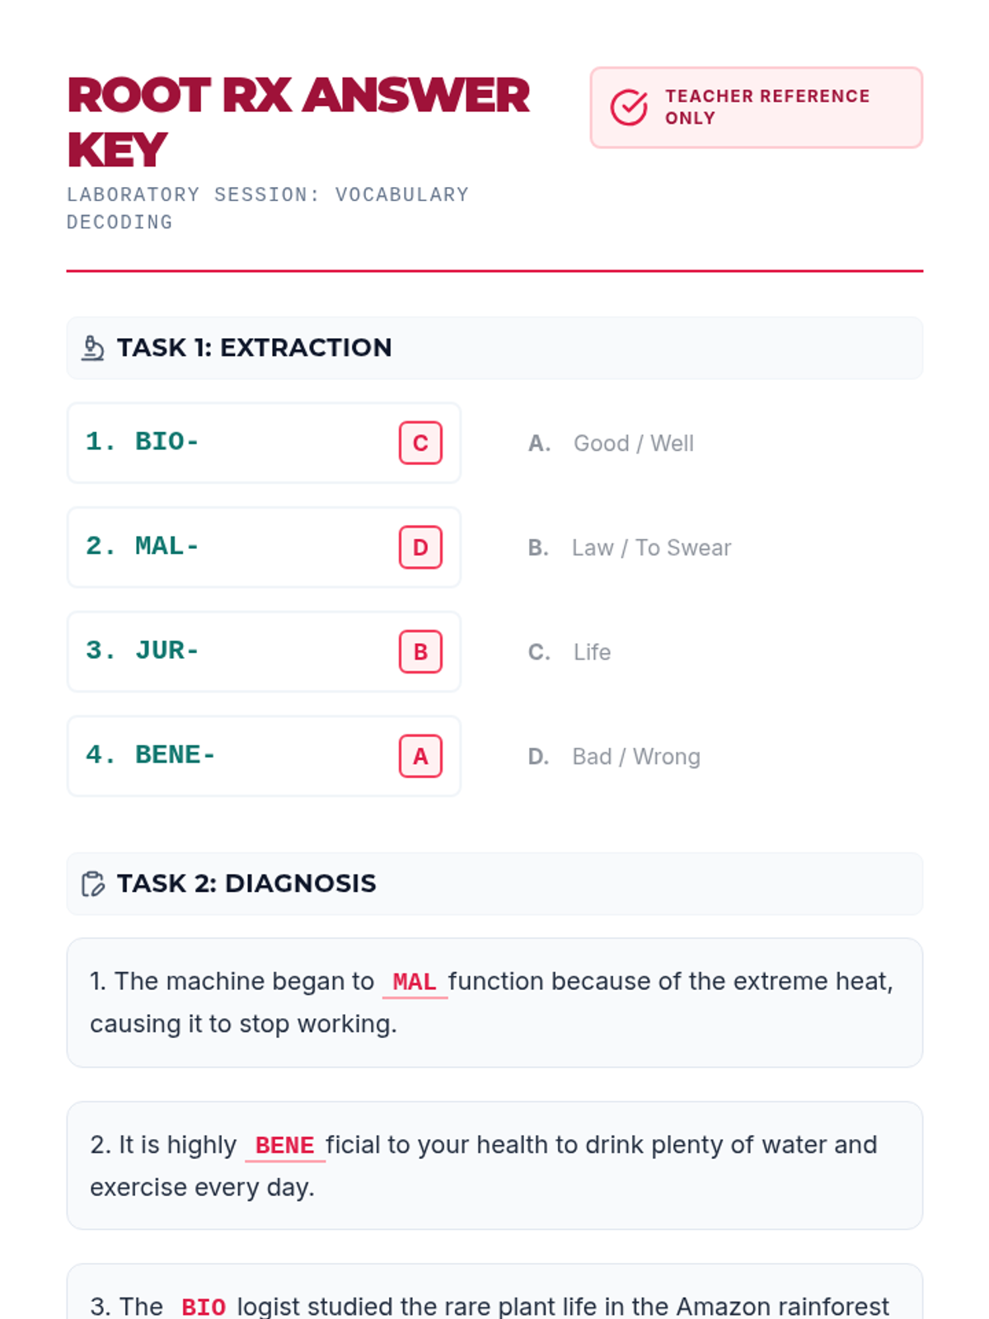Click the clipboard icon beside Task 2
Screen dimensions: 989x1319
tap(93, 884)
